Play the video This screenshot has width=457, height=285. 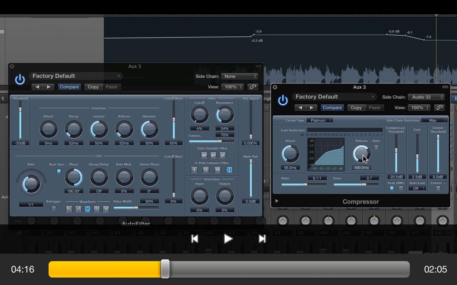coord(228,239)
